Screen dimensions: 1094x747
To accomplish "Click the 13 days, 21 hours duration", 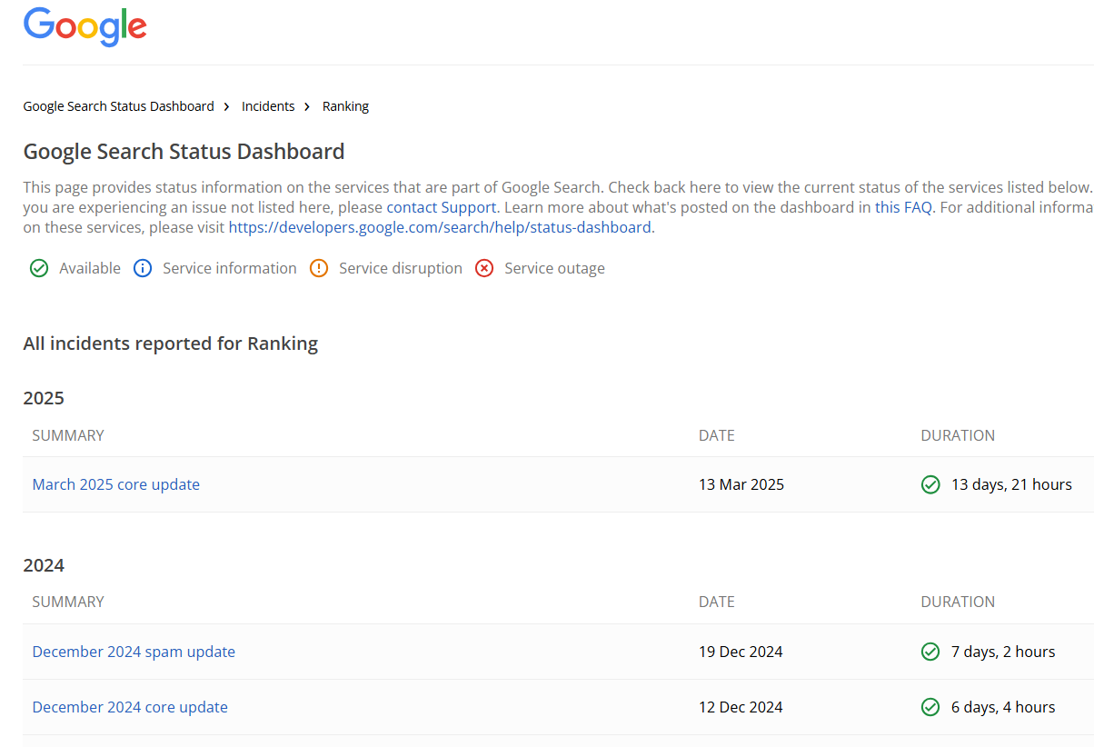I will [x=1011, y=484].
